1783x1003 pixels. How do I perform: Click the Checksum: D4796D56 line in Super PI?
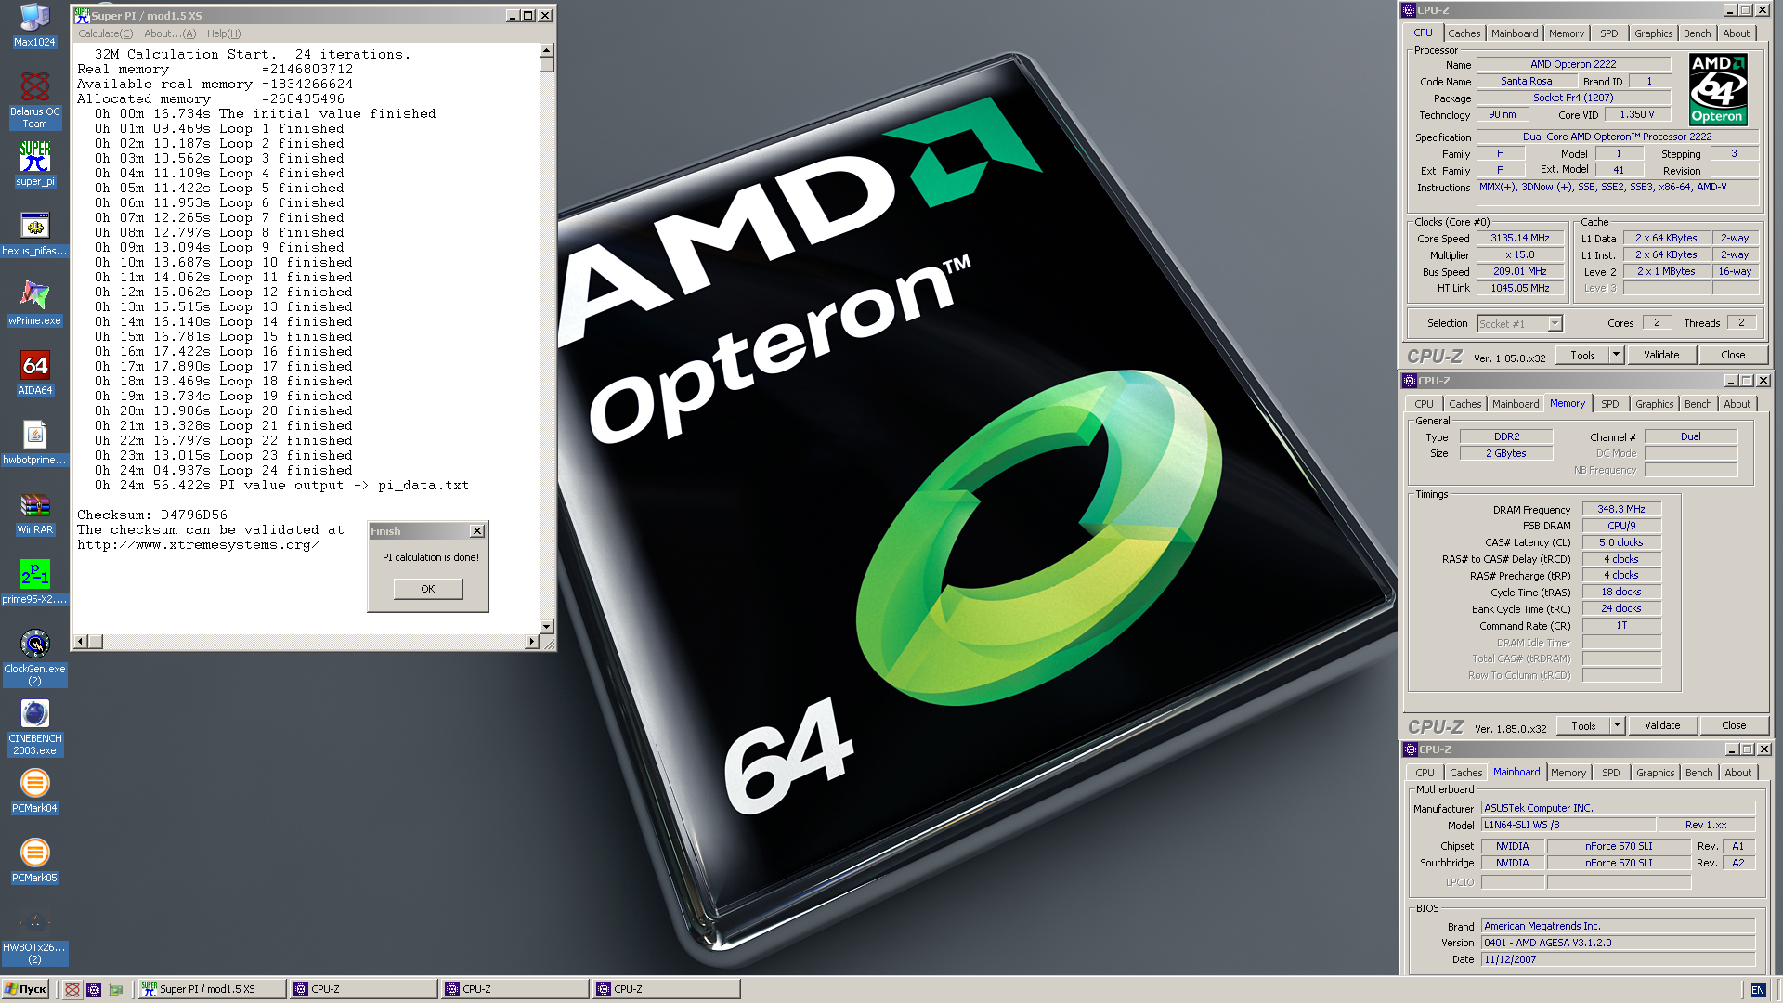pos(152,515)
